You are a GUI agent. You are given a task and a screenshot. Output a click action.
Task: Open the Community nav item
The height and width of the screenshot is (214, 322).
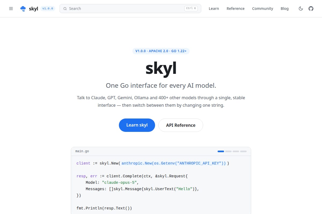tap(263, 9)
